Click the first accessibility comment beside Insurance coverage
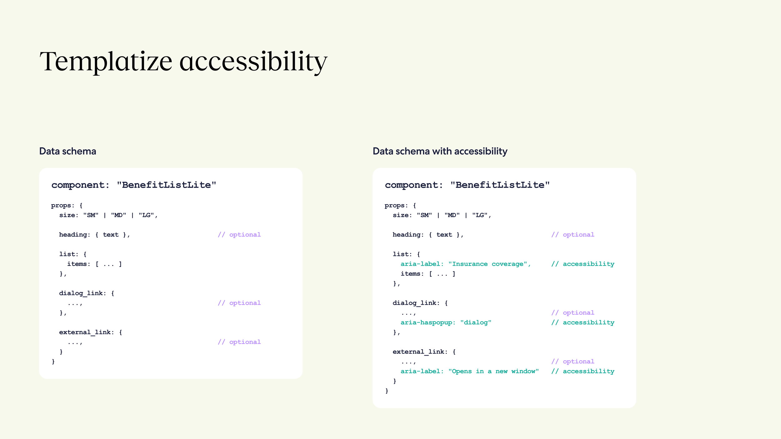The height and width of the screenshot is (439, 781). 583,264
